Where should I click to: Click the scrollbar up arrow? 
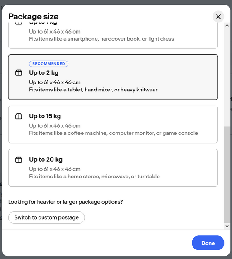[x=227, y=25]
